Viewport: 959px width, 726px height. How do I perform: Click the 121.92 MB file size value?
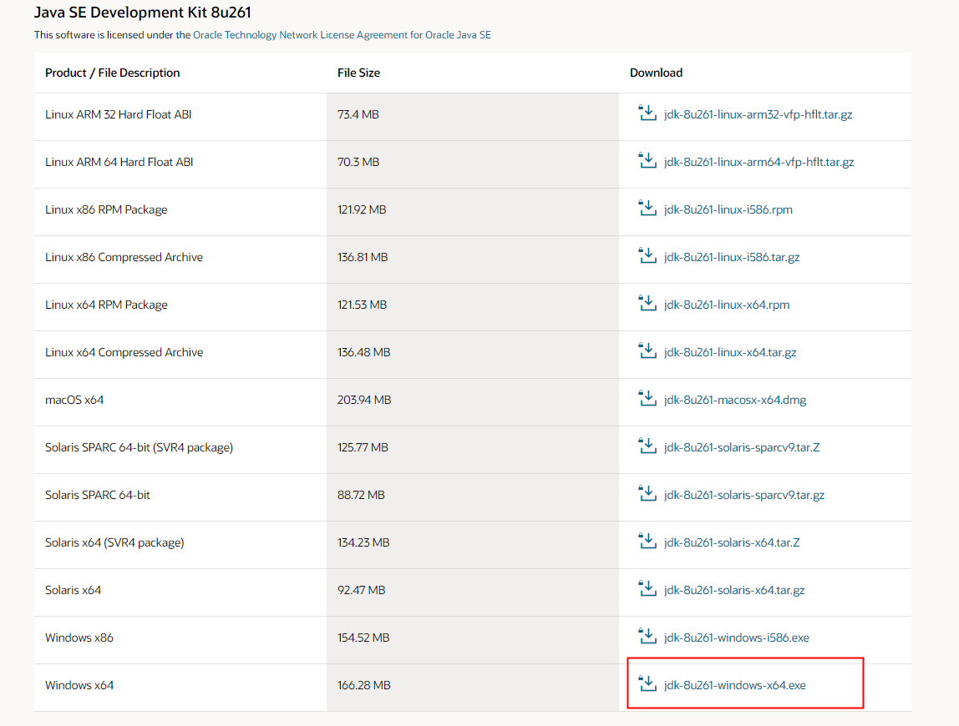click(x=362, y=209)
